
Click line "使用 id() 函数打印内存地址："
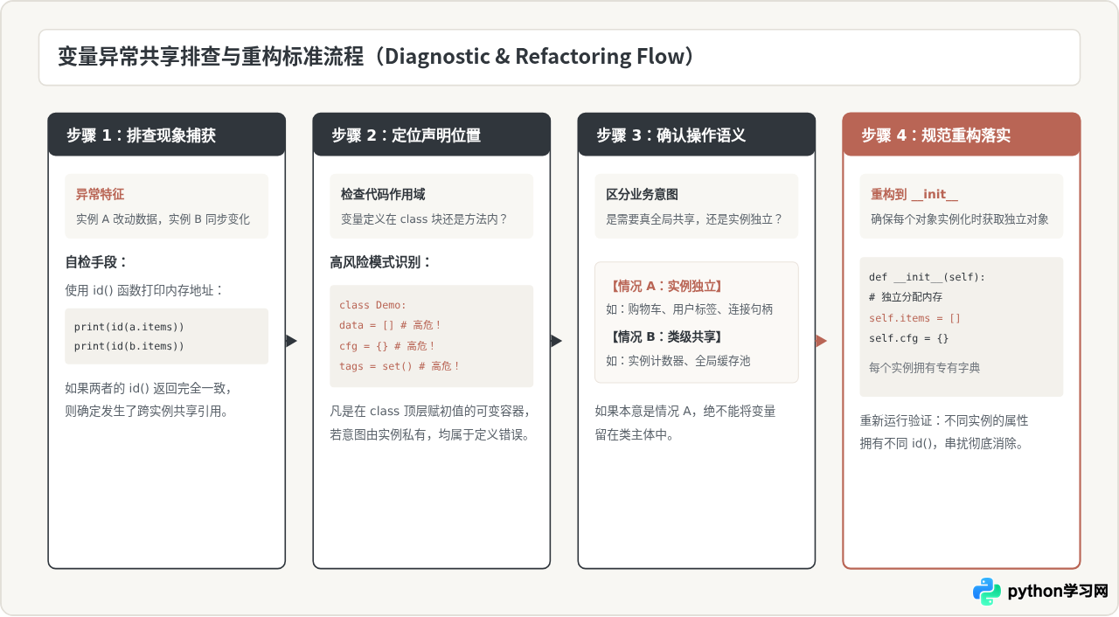pyautogui.click(x=144, y=289)
